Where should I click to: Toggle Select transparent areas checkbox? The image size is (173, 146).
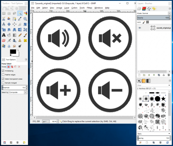point(3,79)
